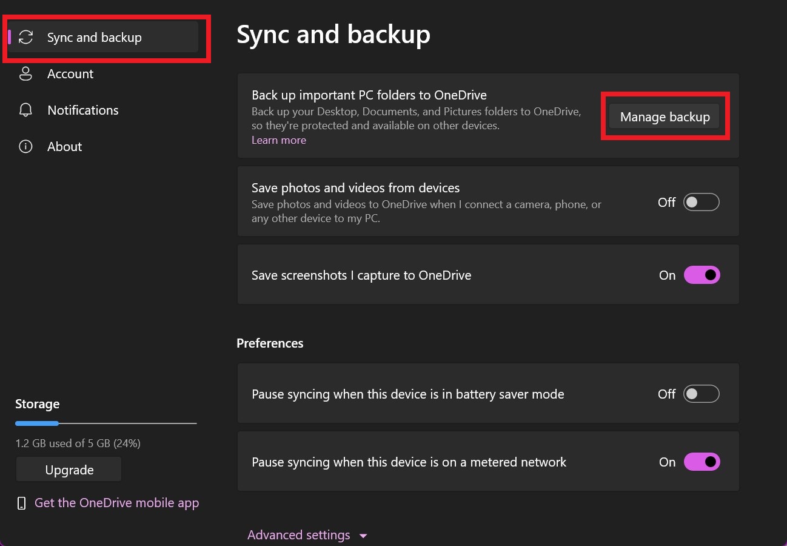Click the About info circle icon
Screen dimensions: 787x546
[x=25, y=147]
